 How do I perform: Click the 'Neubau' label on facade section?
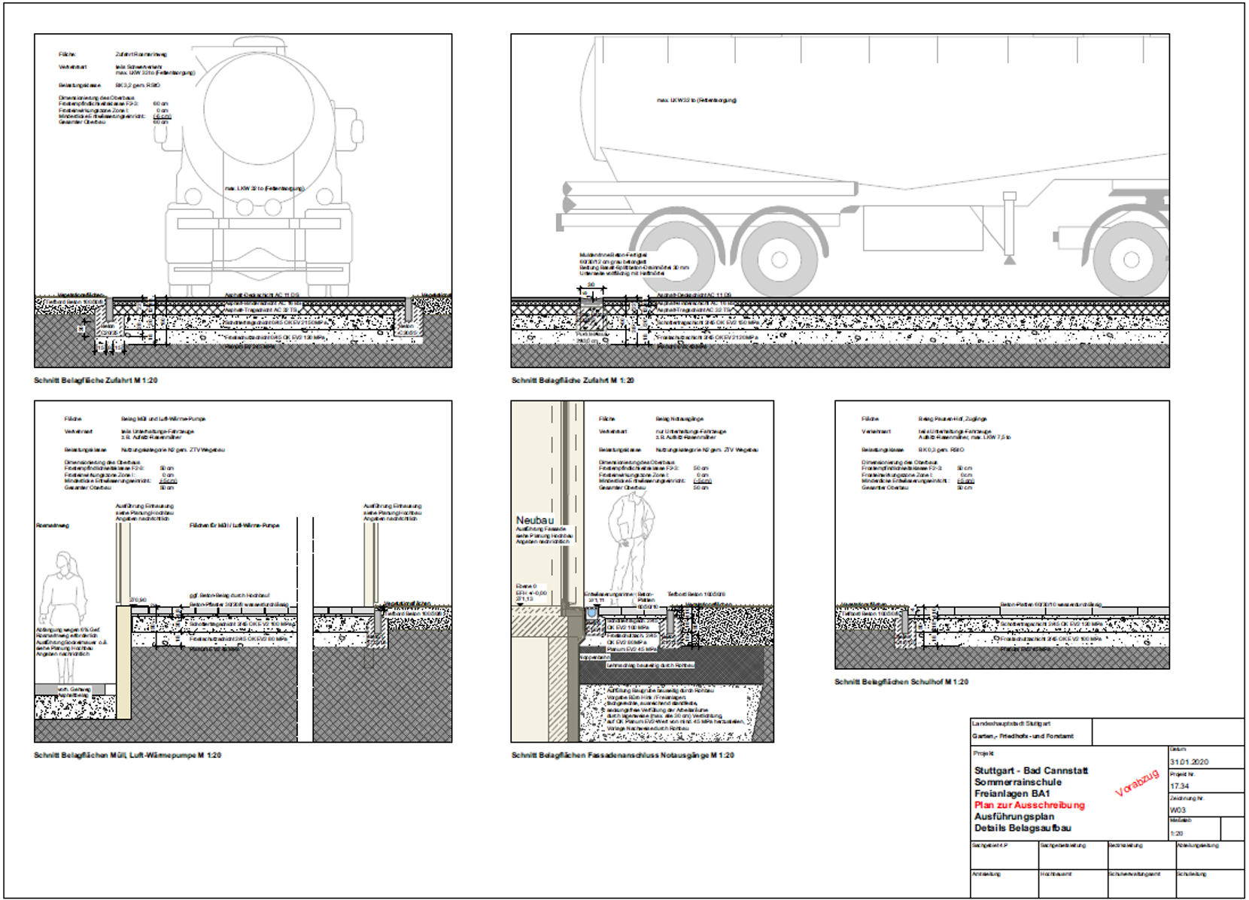click(x=534, y=520)
